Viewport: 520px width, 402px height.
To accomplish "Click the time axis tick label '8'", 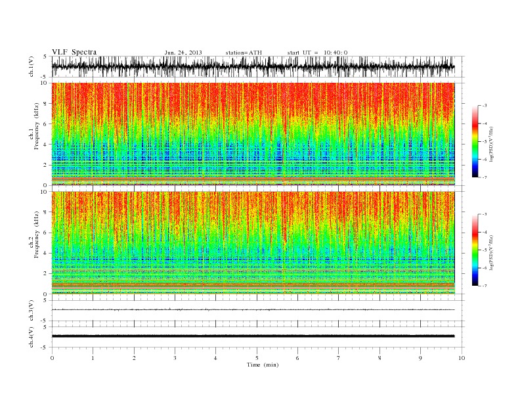I will pyautogui.click(x=379, y=358).
